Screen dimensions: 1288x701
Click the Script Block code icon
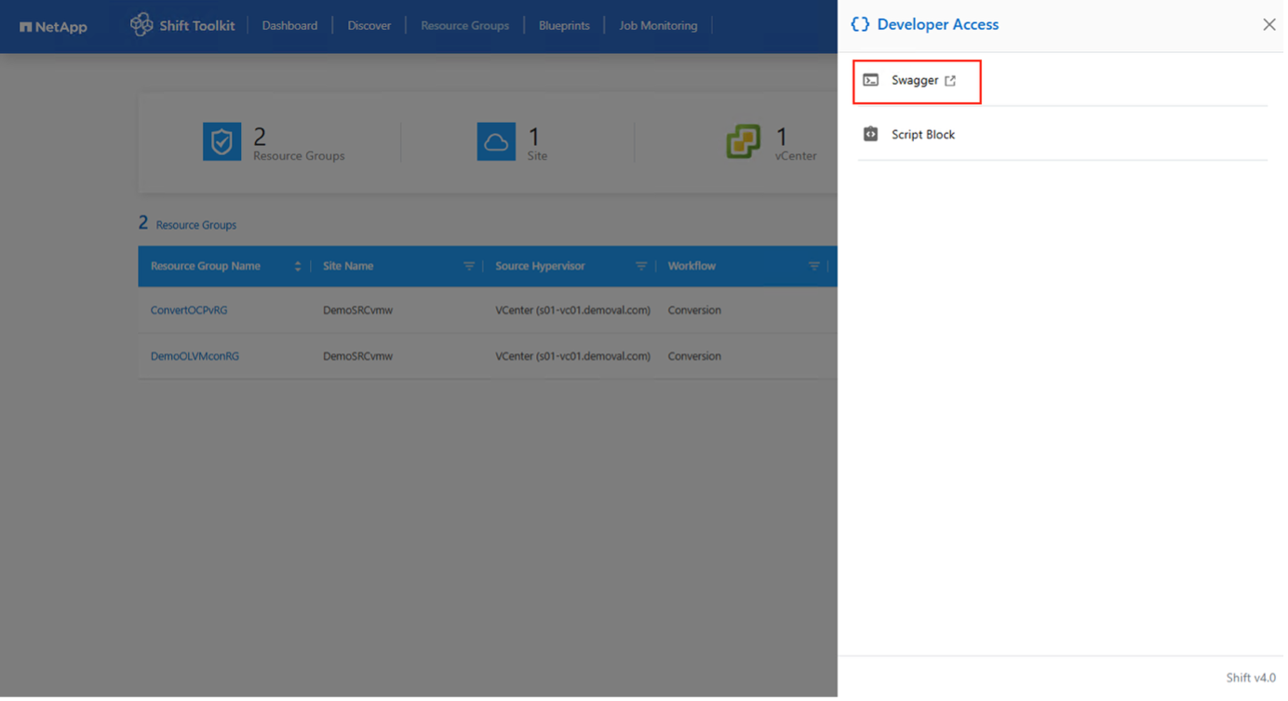870,134
